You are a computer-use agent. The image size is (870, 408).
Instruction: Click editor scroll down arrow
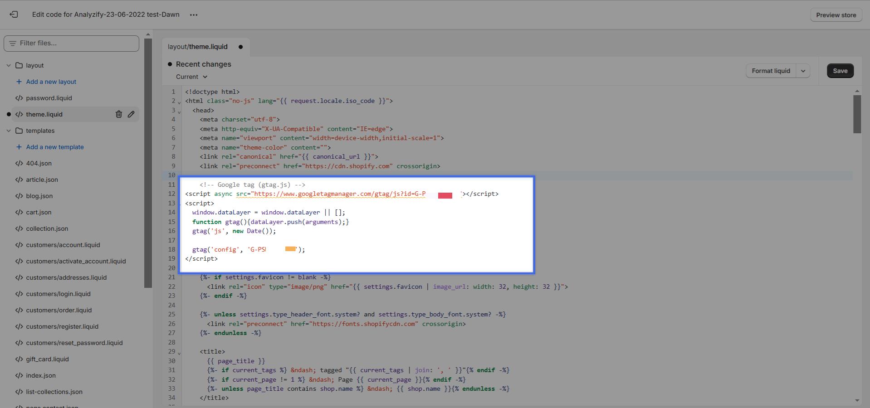point(857,400)
